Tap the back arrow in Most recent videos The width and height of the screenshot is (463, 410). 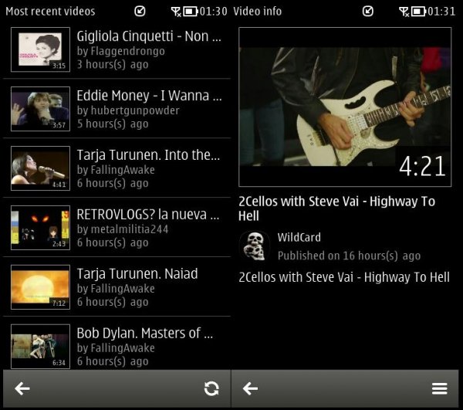click(22, 388)
